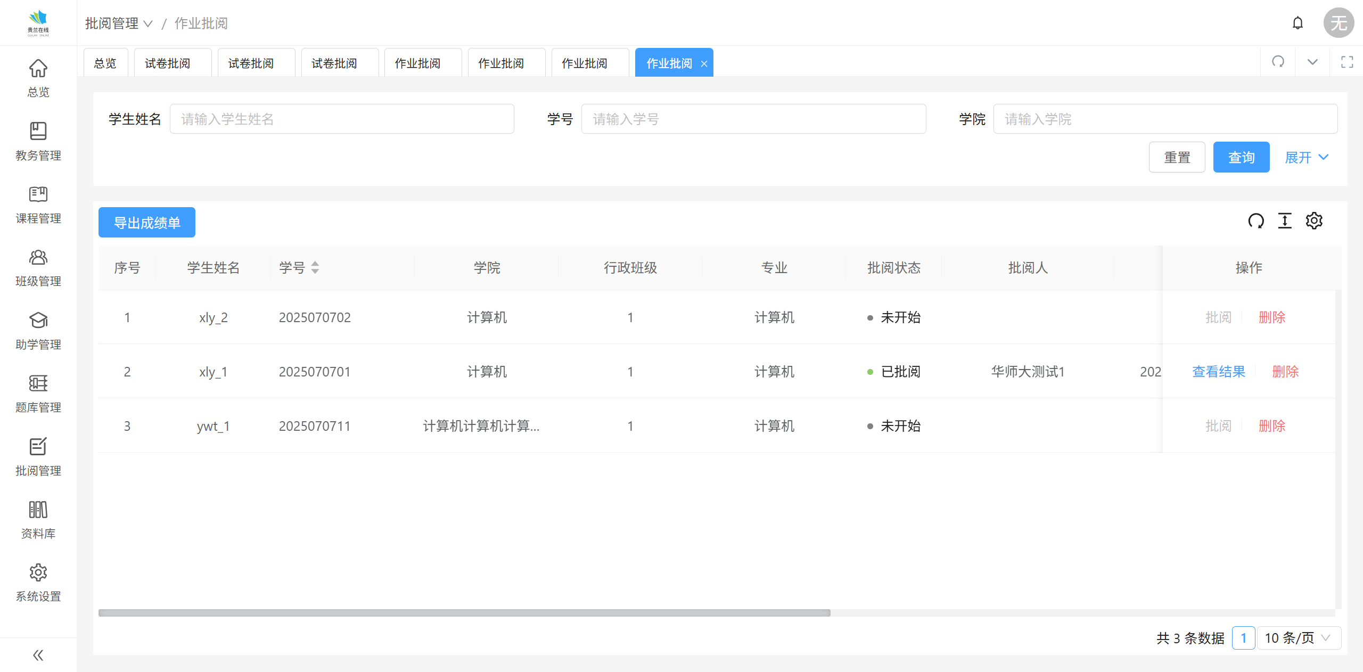
Task: Open the tab options chevron dropdown
Action: pos(1312,62)
